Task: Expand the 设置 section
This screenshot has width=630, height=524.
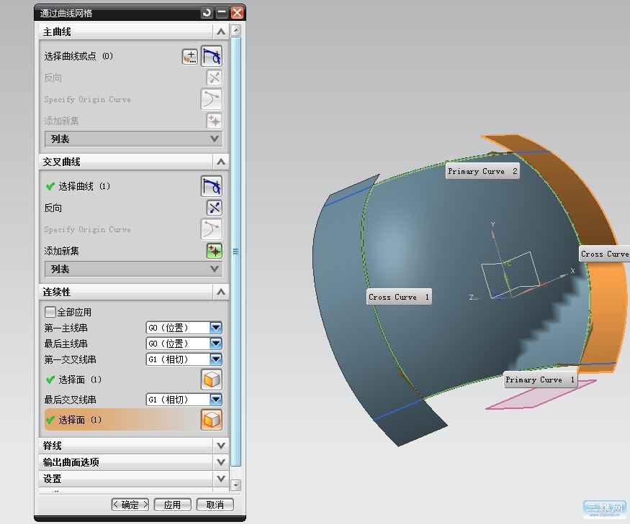Action: (x=220, y=479)
